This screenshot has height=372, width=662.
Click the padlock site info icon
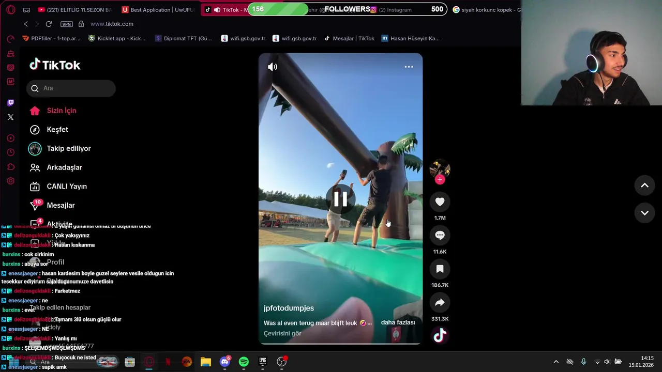click(x=81, y=24)
